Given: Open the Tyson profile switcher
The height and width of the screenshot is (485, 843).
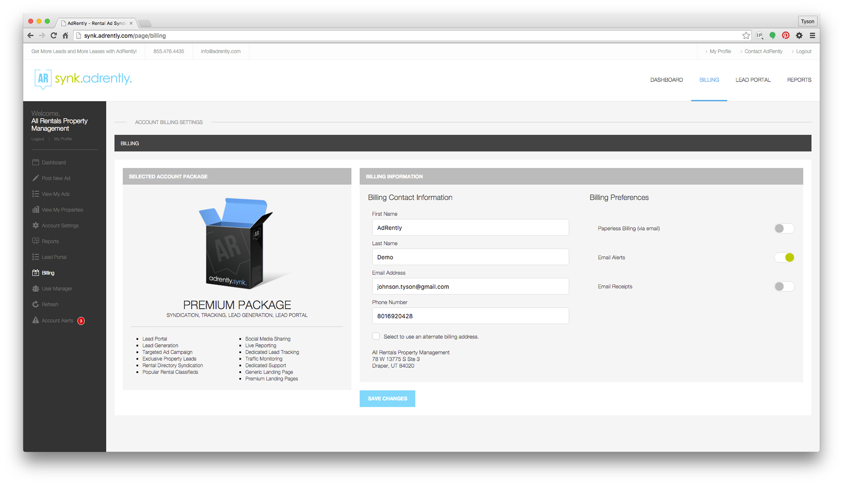Looking at the screenshot, I should point(807,21).
